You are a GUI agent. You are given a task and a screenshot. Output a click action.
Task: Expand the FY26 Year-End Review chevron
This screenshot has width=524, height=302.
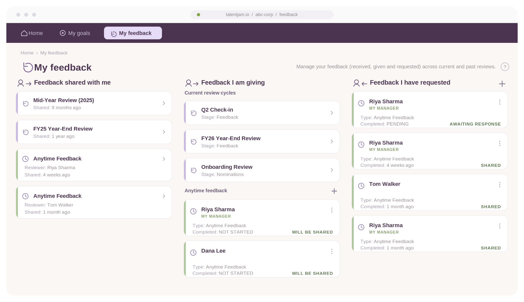click(x=332, y=141)
